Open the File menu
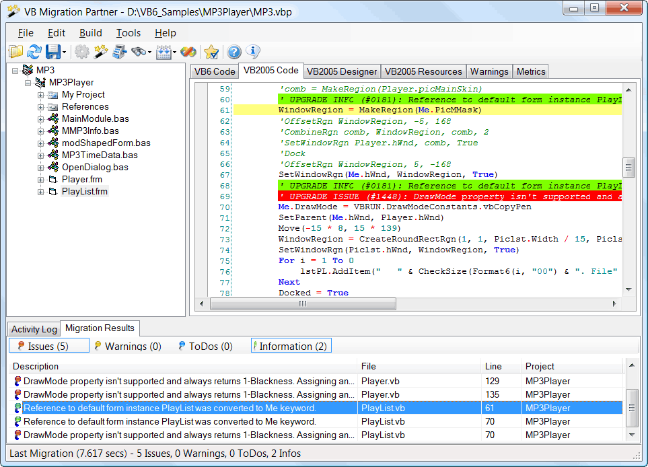Screen dimensions: 648x467 26,33
